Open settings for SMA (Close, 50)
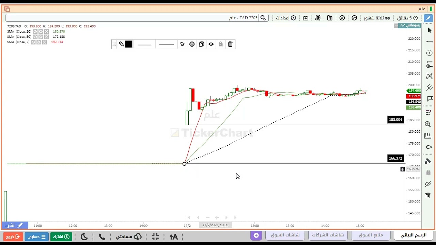This screenshot has width=436, height=245. (41, 37)
